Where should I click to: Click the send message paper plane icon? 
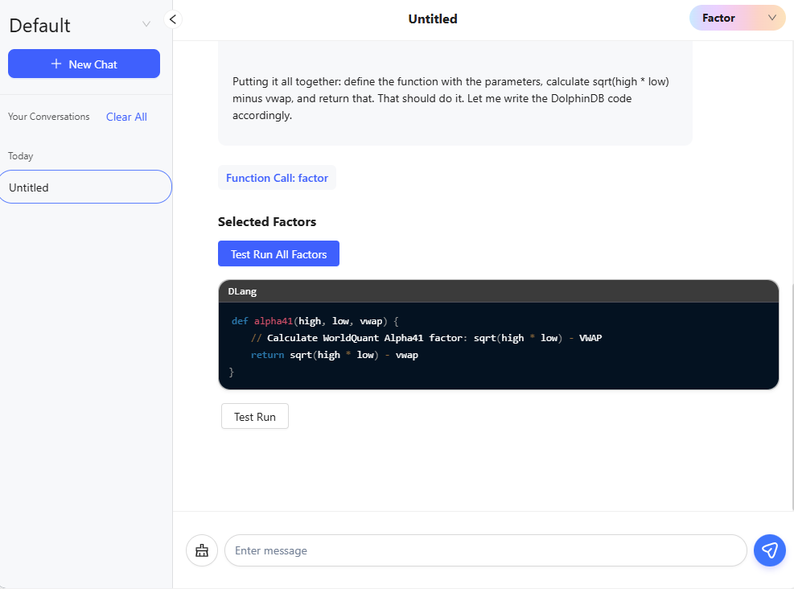(x=769, y=550)
